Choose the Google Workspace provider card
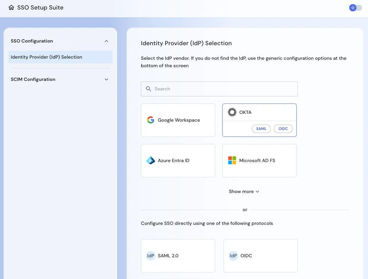This screenshot has width=368, height=279. click(x=178, y=120)
